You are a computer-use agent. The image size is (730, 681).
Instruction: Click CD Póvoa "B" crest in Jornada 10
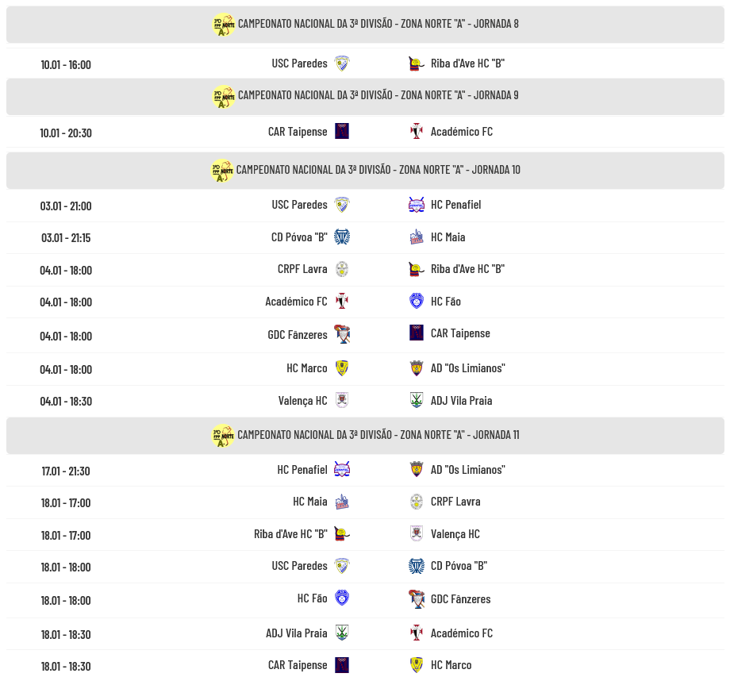tap(342, 237)
